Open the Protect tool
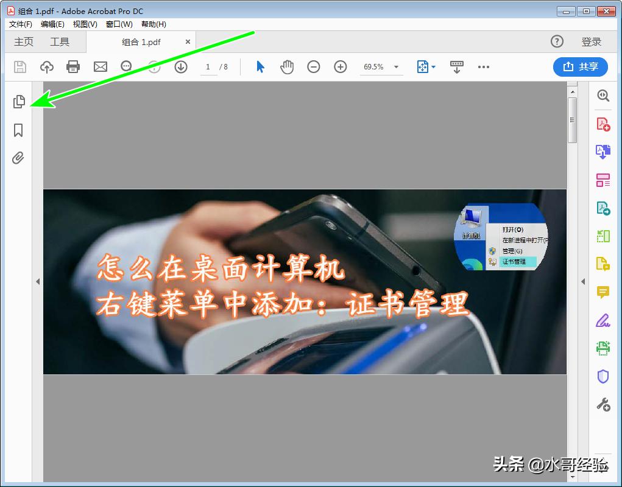Screen dimensions: 622x487 [603, 376]
